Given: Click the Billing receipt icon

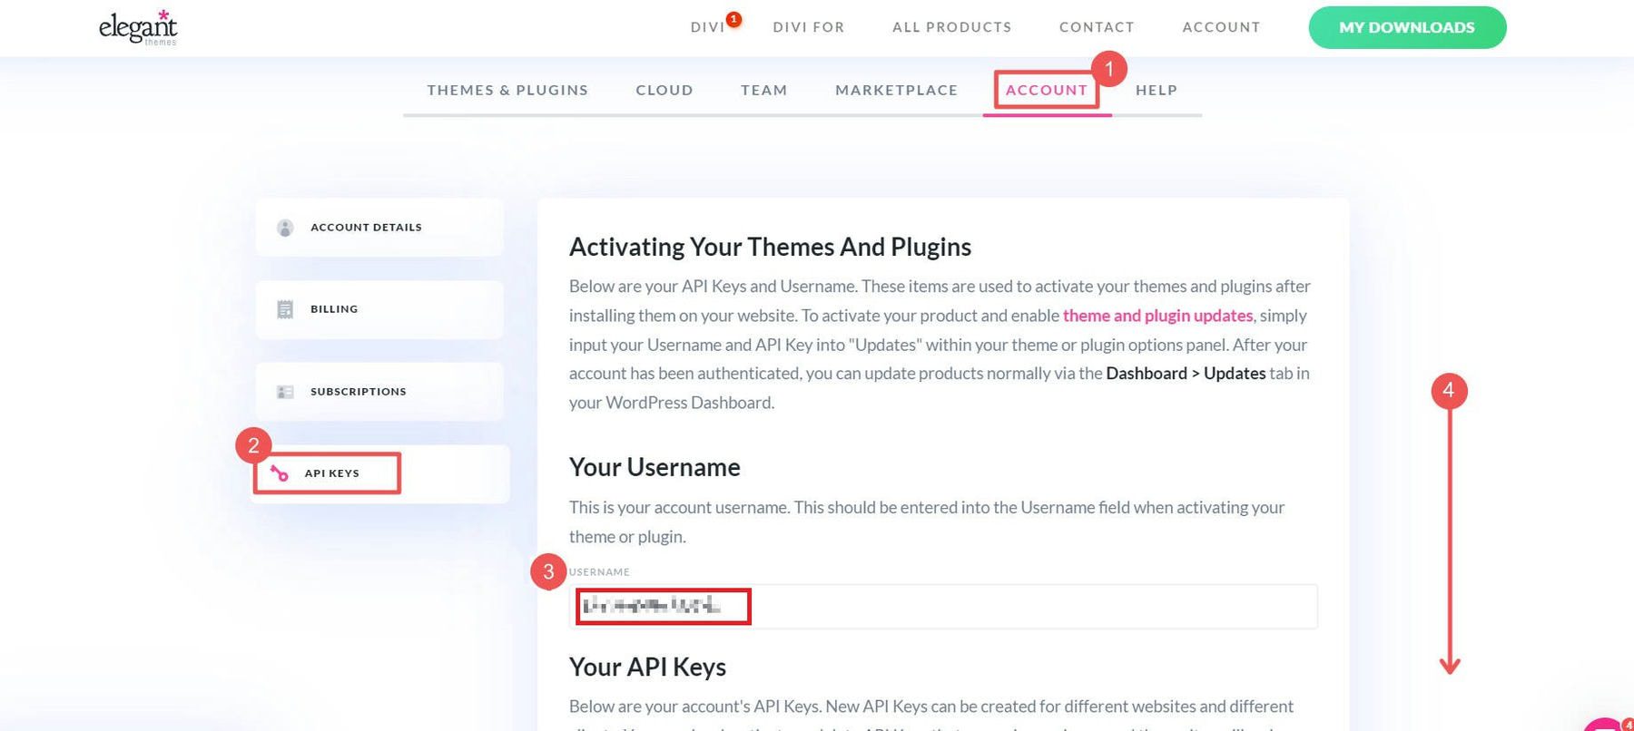Looking at the screenshot, I should (x=285, y=309).
